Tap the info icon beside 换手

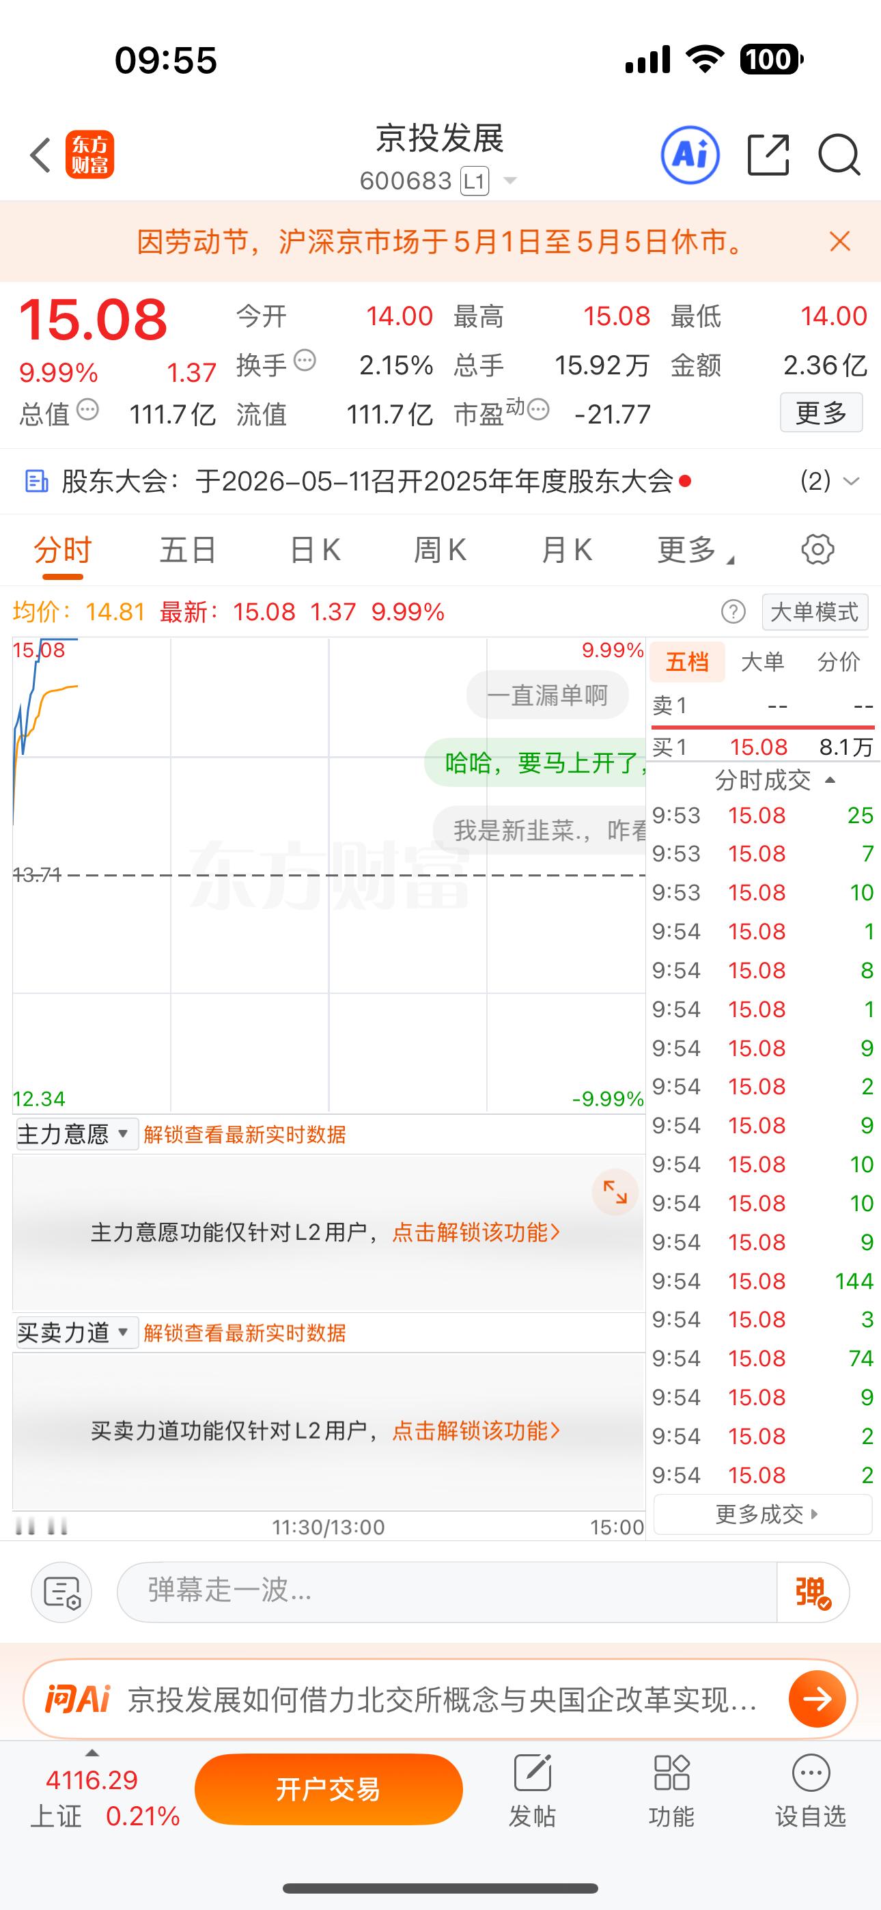click(305, 361)
